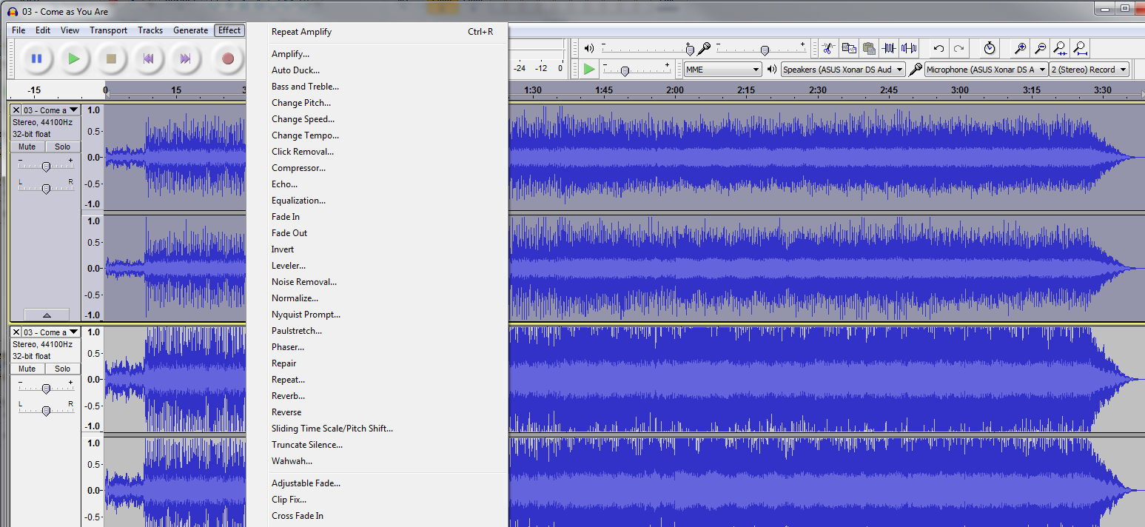Open the Generate menu
Screen dimensions: 1145x527
(x=191, y=30)
